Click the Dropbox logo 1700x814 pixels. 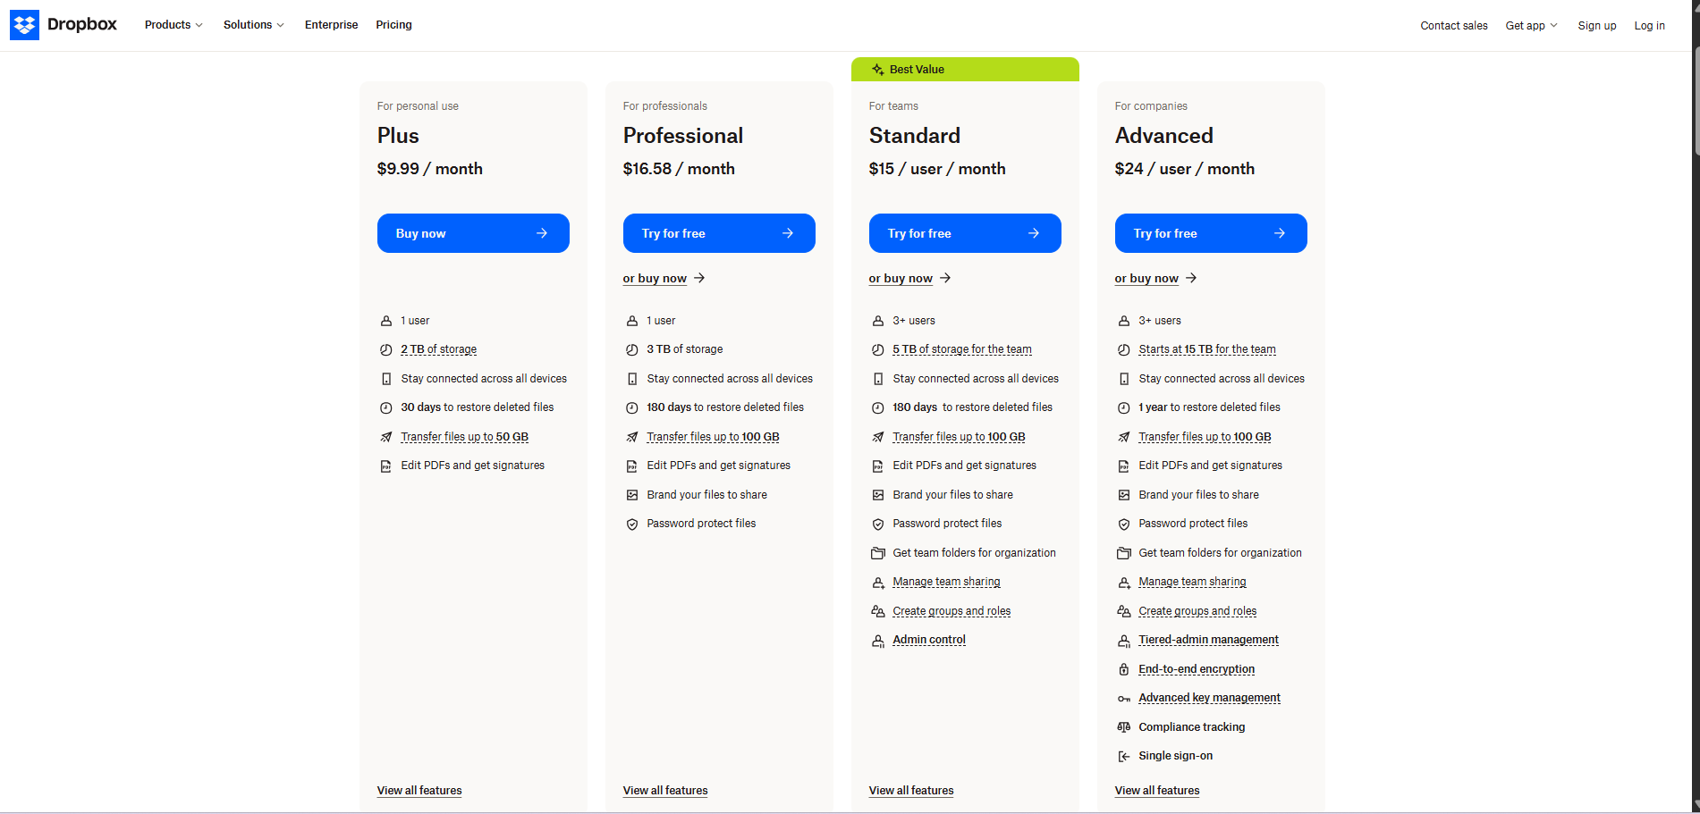pos(63,24)
